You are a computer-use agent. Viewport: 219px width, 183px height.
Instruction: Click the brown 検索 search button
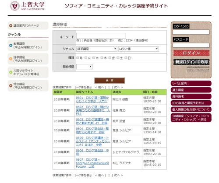click(x=109, y=81)
